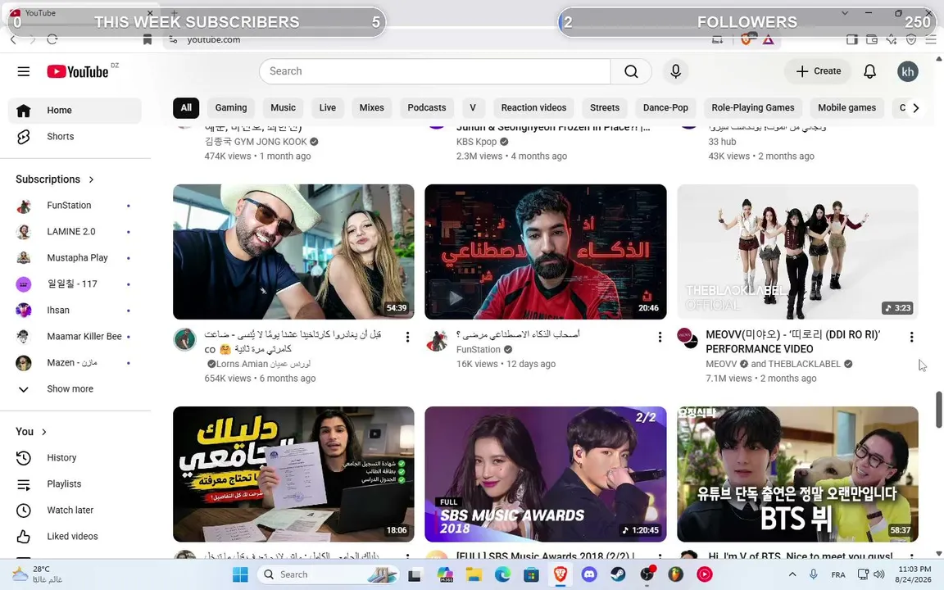Screen dimensions: 944x590
Task: Open Maamar Killer Bee channel
Action: click(75, 337)
